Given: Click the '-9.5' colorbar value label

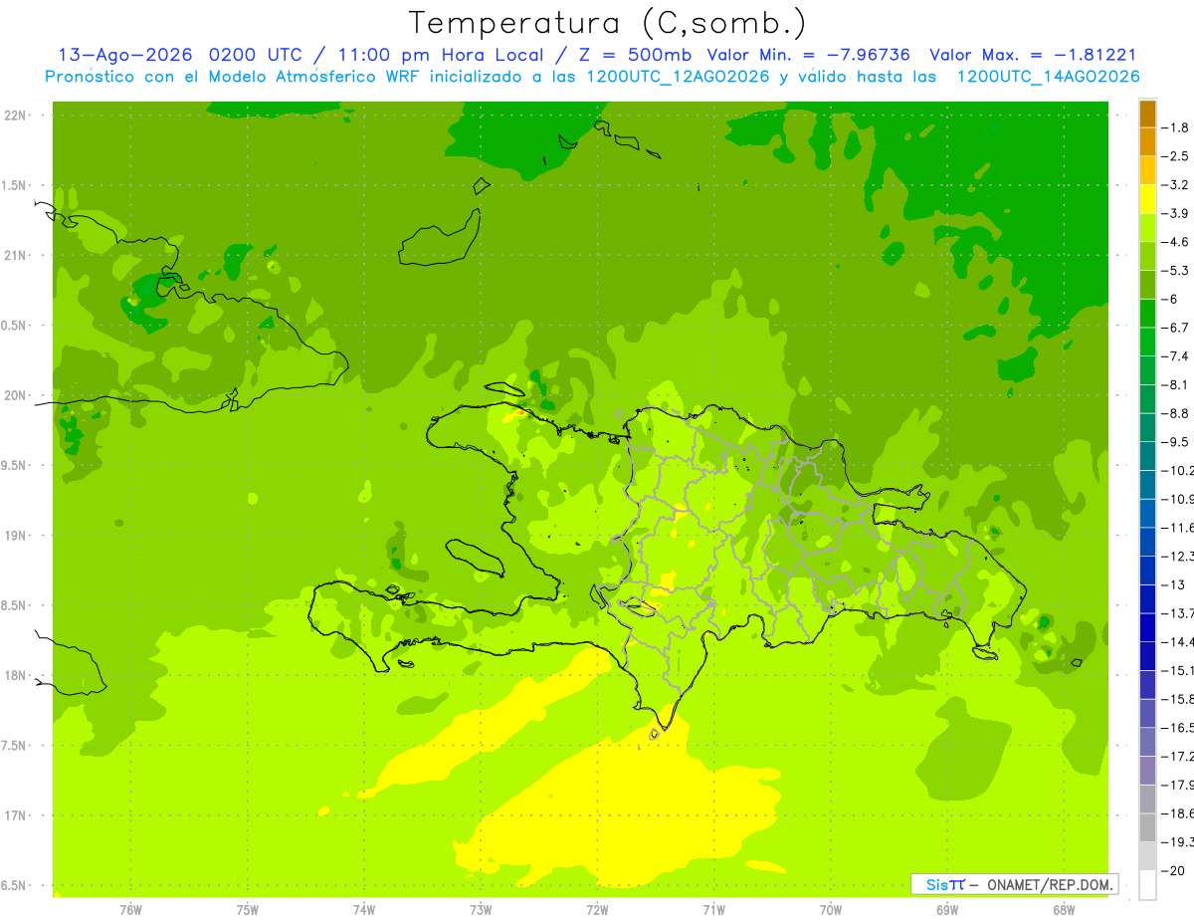Looking at the screenshot, I should [x=1175, y=442].
